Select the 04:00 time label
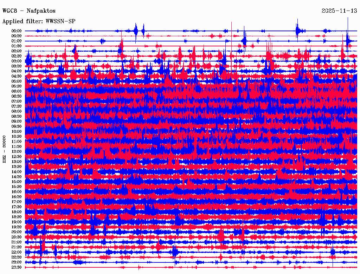The height and width of the screenshot is (274, 360). (17, 71)
